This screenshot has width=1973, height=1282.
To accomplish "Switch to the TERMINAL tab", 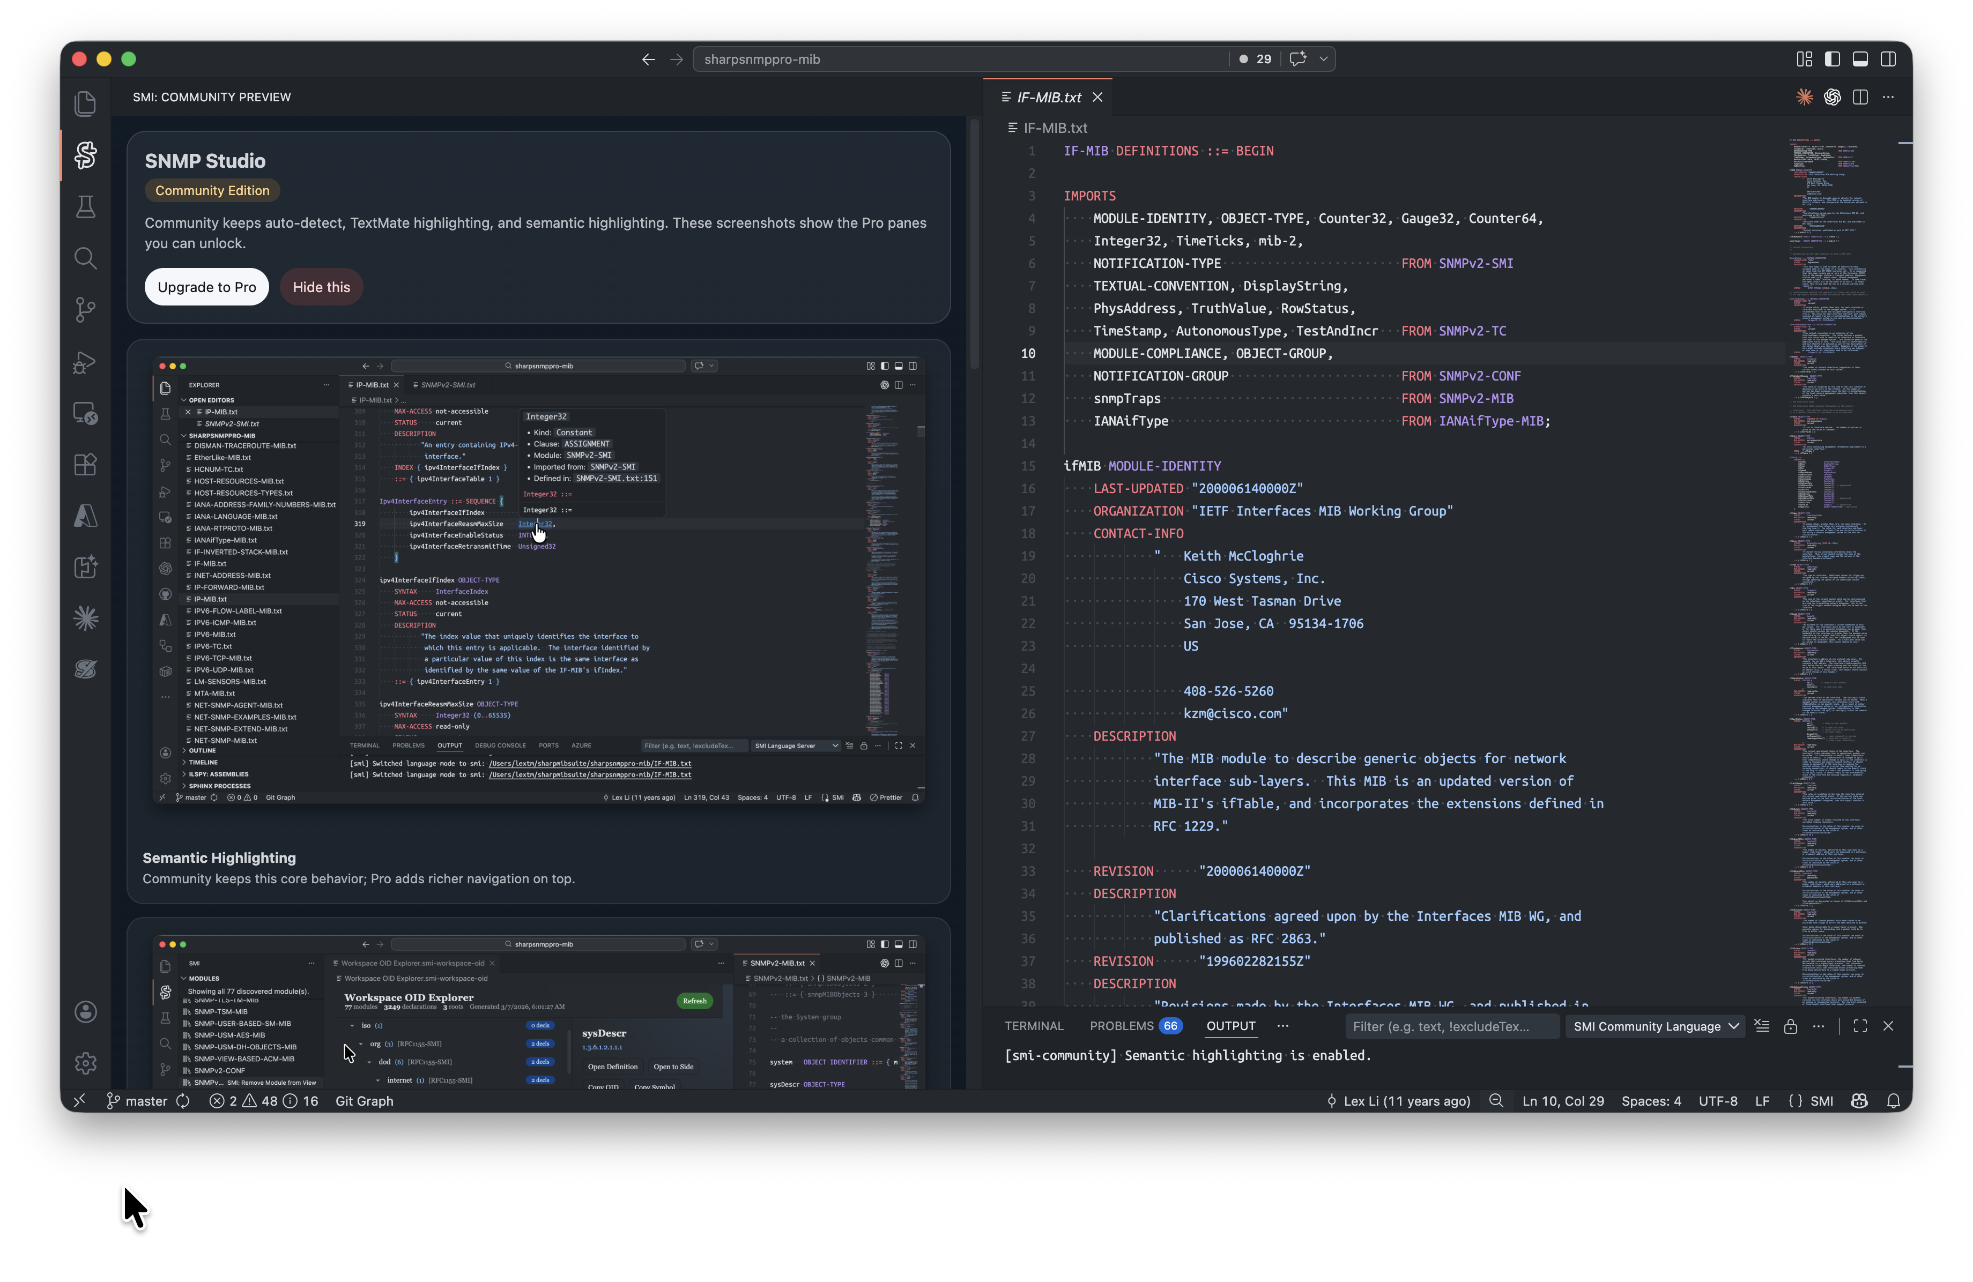I will point(1034,1026).
